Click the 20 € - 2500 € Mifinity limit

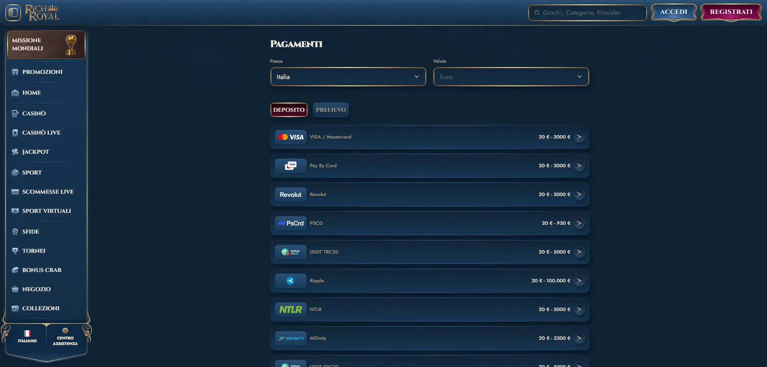pyautogui.click(x=554, y=338)
